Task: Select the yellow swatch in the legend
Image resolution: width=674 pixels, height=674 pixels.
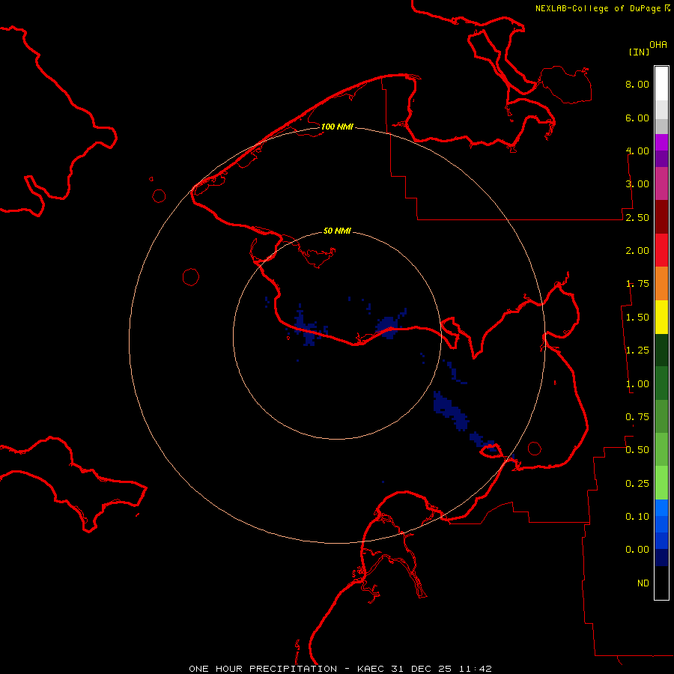Action: tap(661, 317)
